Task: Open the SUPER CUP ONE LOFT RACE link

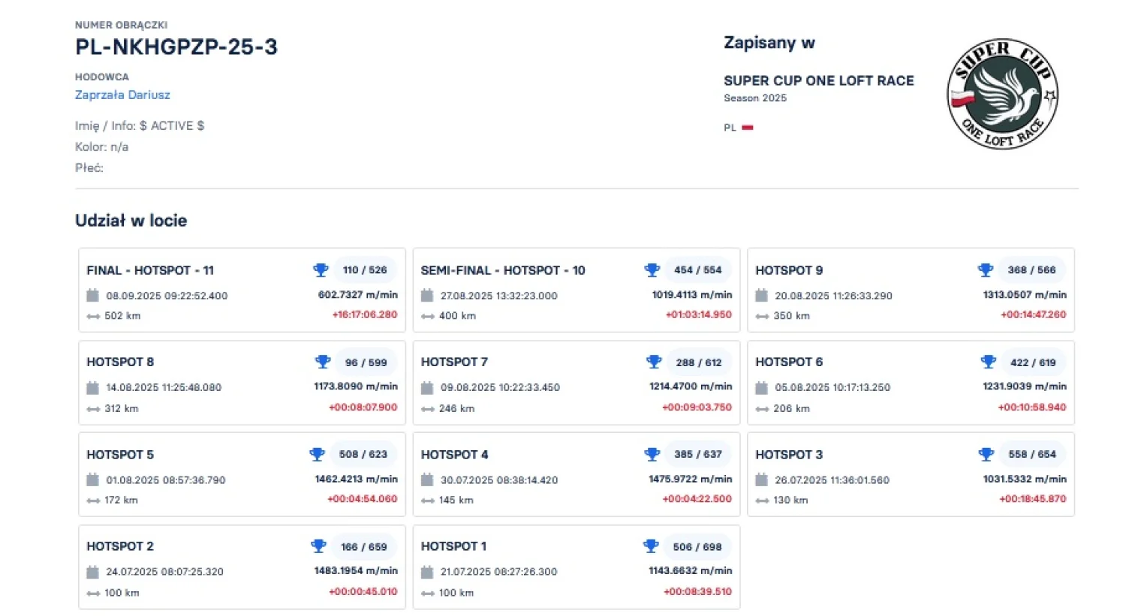Action: tap(818, 81)
